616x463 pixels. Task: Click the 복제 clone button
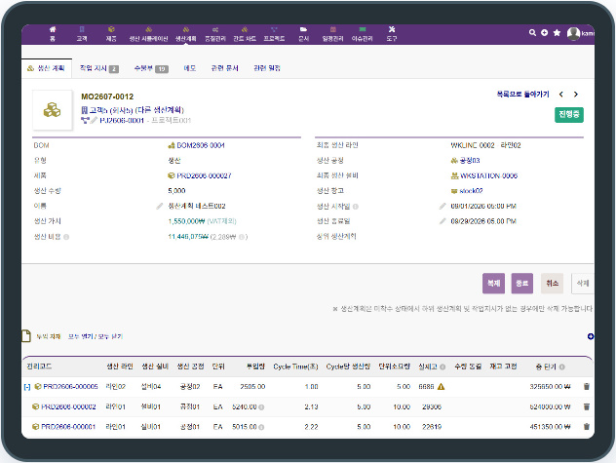493,284
